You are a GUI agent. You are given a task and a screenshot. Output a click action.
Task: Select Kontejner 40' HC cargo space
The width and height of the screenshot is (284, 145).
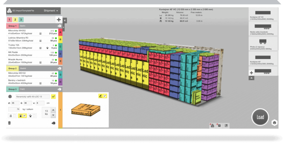[263, 14]
